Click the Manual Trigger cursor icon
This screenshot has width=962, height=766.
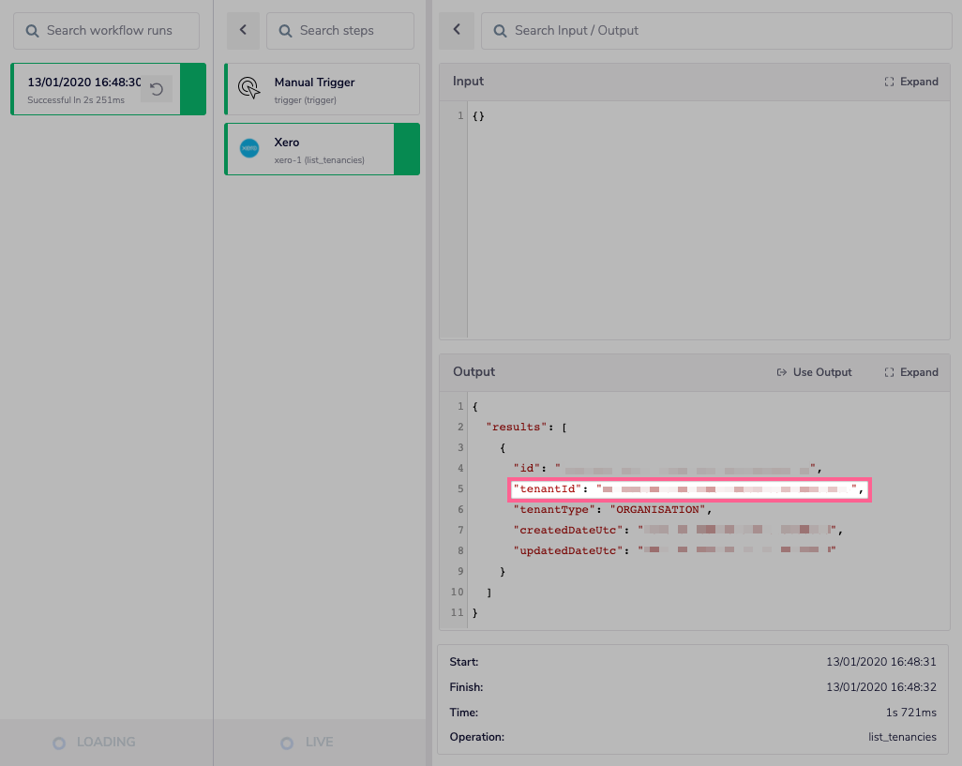(x=248, y=86)
